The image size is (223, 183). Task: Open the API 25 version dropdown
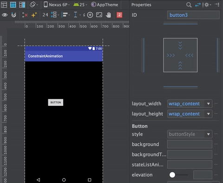pos(80,5)
